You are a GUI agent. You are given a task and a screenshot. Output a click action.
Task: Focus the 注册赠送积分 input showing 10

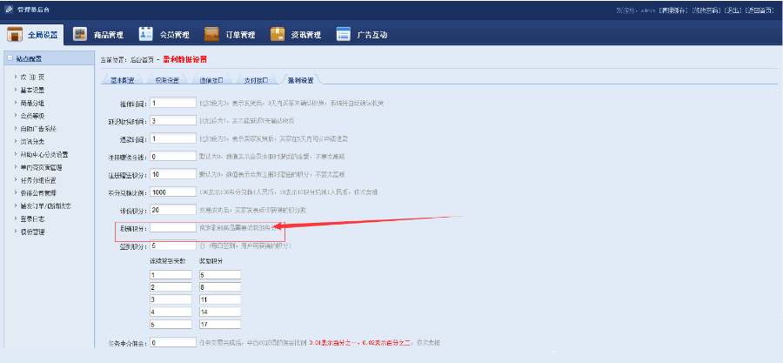coord(173,174)
